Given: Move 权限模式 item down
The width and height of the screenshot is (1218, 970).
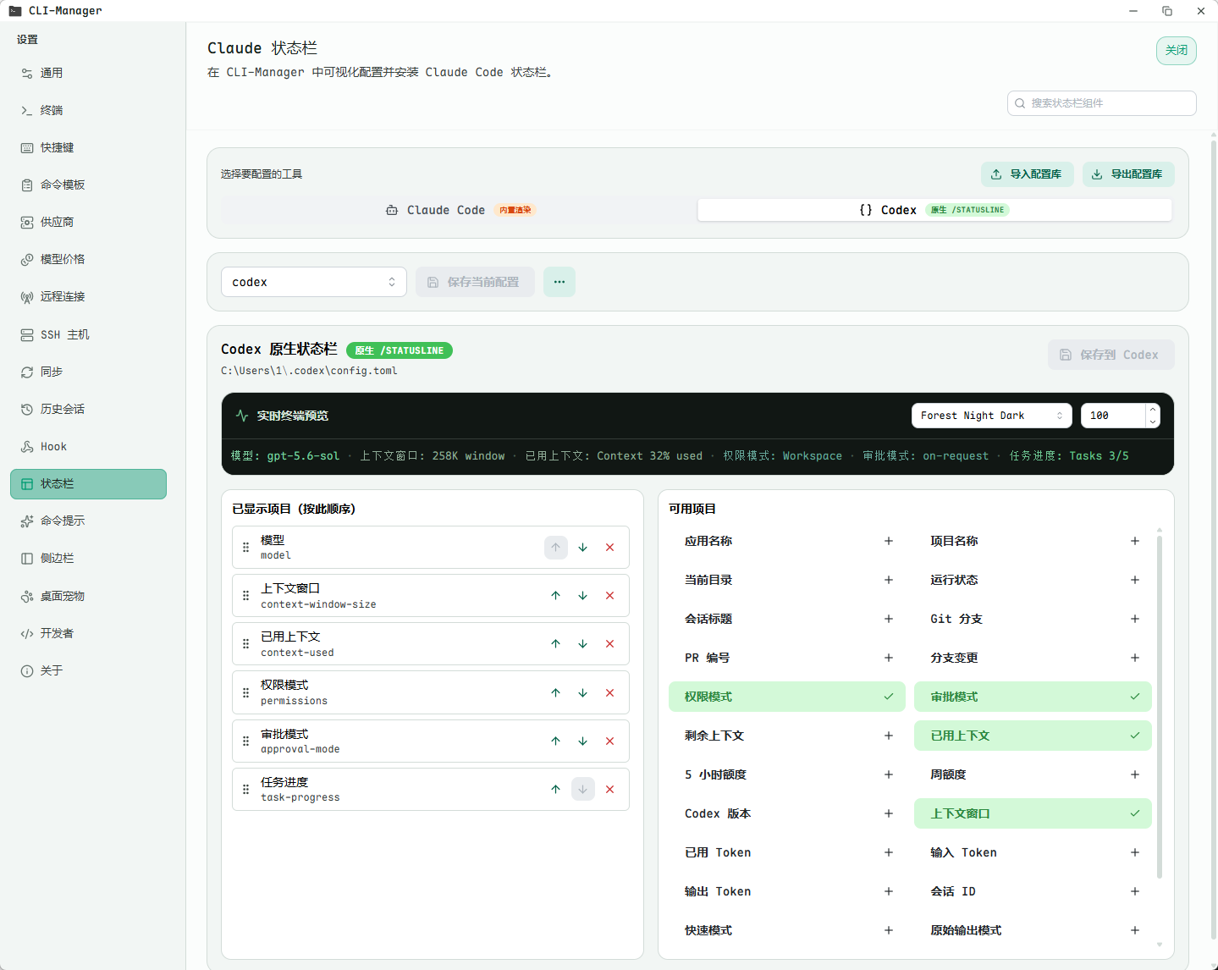Looking at the screenshot, I should click(x=583, y=693).
